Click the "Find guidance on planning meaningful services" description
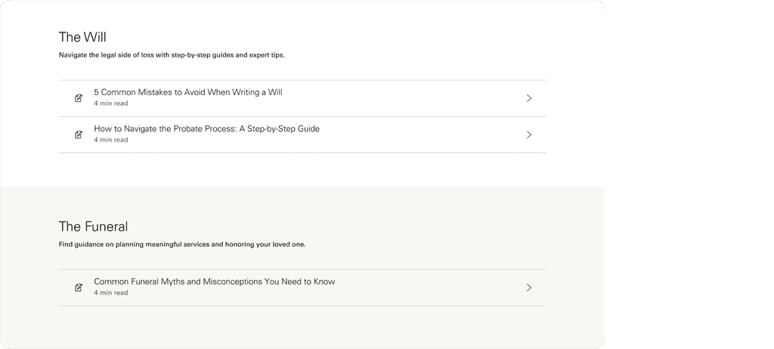This screenshot has width=774, height=349. pos(182,245)
